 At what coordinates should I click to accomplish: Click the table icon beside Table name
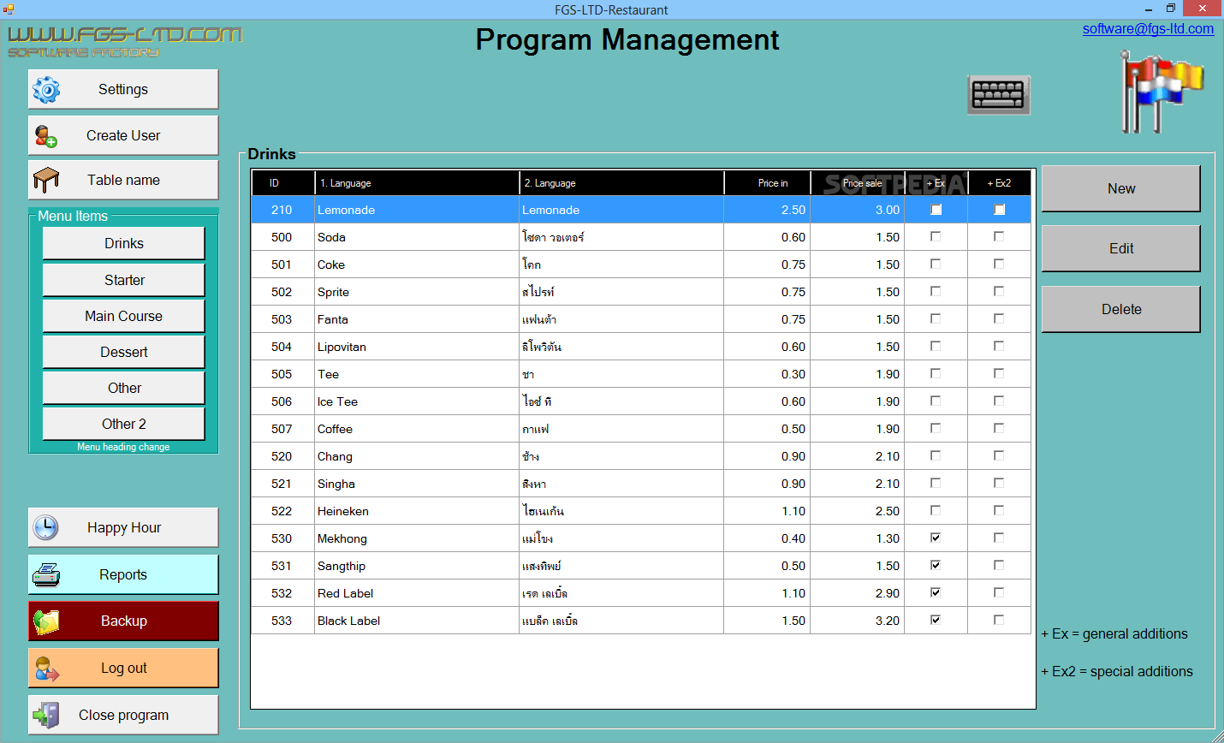click(46, 180)
